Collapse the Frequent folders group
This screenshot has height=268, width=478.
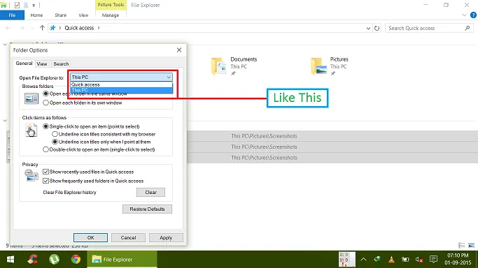(x=5, y=45)
